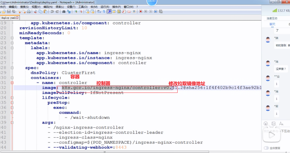Click the Paste clipboard toolbar icon
The width and height of the screenshot is (290, 153).
tap(45, 12)
